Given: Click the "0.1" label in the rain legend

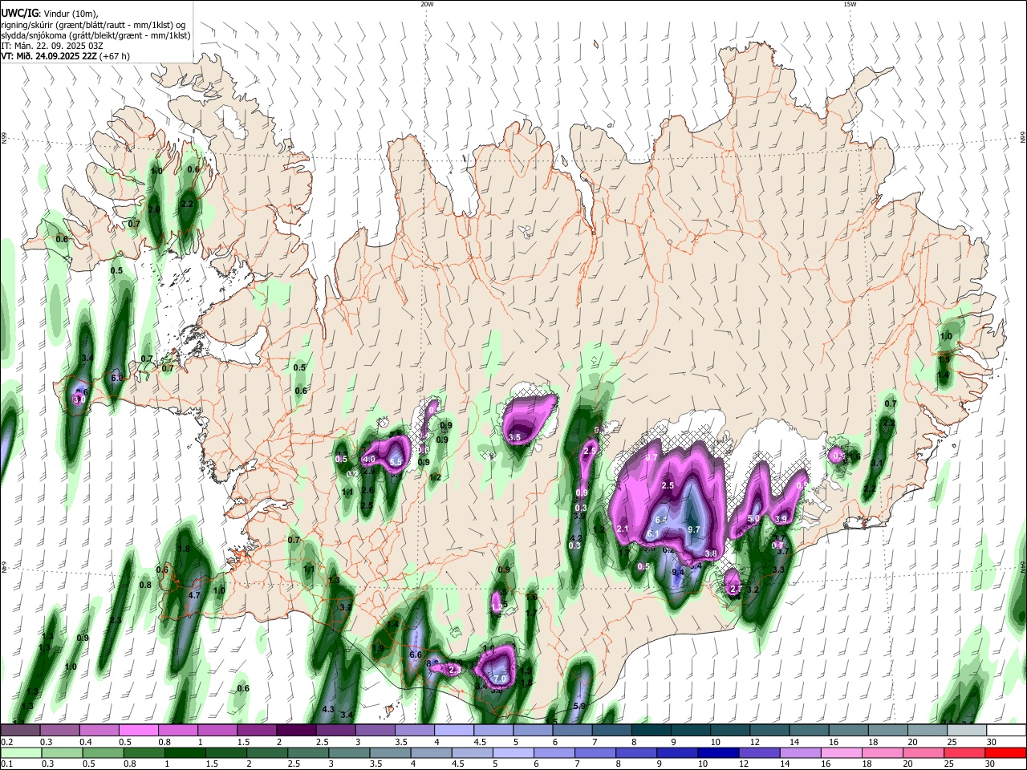Looking at the screenshot, I should tap(7, 764).
